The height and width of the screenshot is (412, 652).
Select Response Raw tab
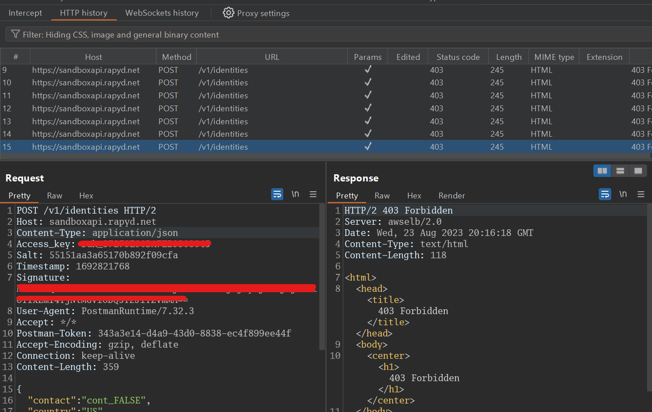click(382, 196)
